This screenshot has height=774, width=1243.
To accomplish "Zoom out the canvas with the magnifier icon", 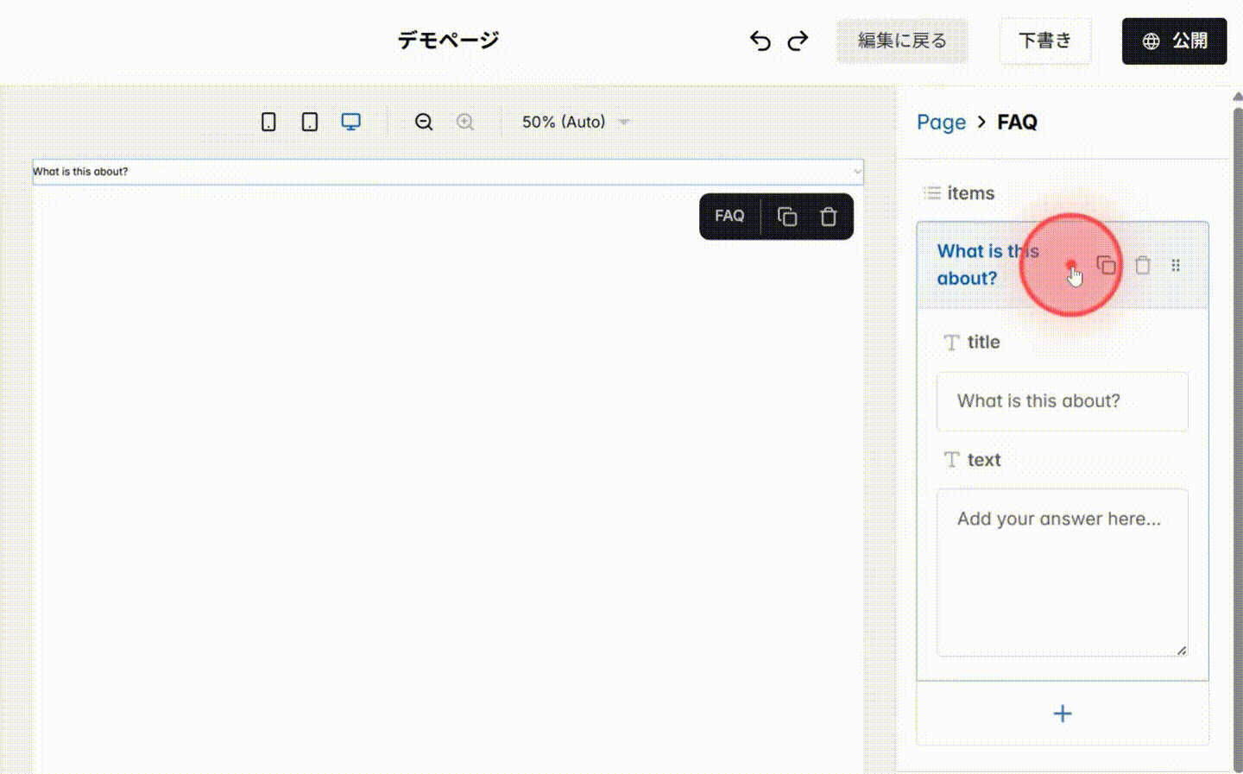I will click(x=424, y=122).
